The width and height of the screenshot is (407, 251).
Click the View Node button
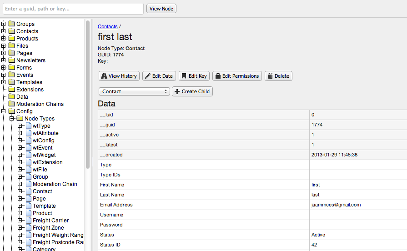pos(161,9)
